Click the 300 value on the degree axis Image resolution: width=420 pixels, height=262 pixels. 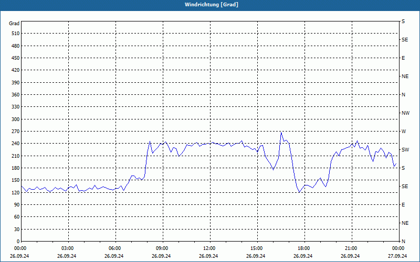pos(16,119)
